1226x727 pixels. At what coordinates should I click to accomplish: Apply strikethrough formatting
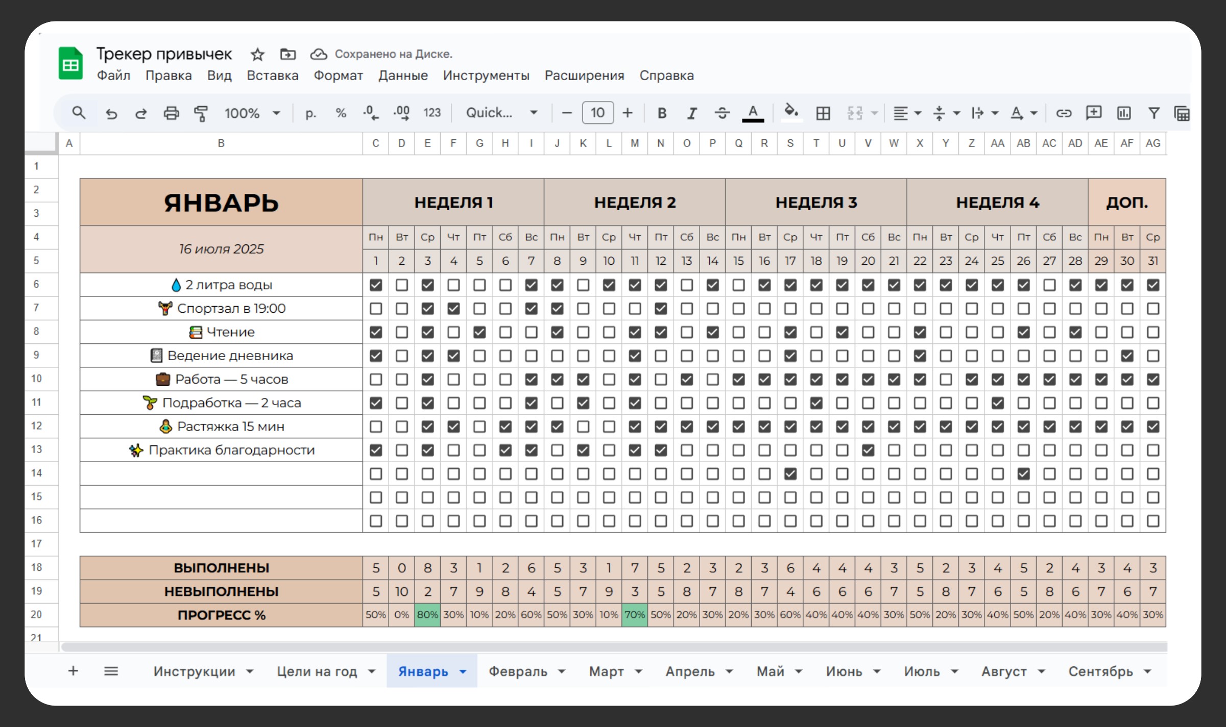point(722,113)
